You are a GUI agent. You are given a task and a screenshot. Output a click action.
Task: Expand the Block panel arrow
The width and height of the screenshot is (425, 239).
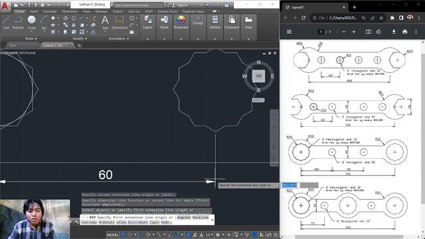click(164, 39)
